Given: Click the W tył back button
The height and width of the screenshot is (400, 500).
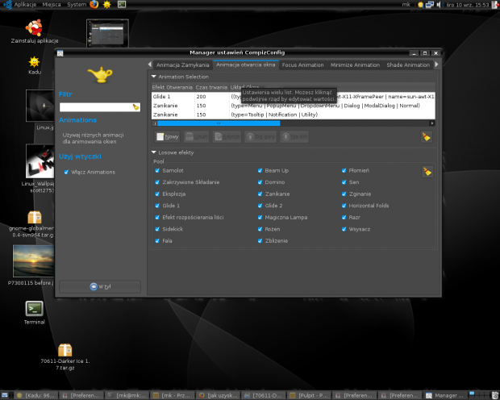Looking at the screenshot, I should coord(100,286).
